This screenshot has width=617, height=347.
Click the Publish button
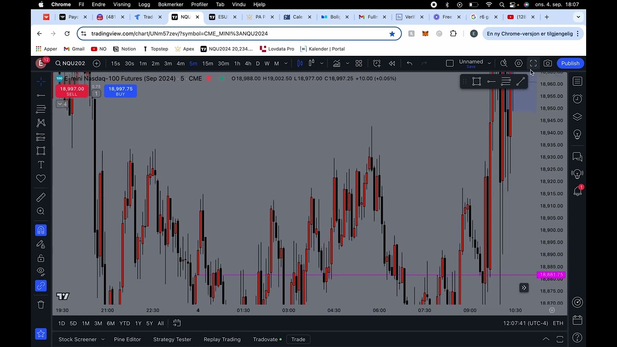pos(570,63)
